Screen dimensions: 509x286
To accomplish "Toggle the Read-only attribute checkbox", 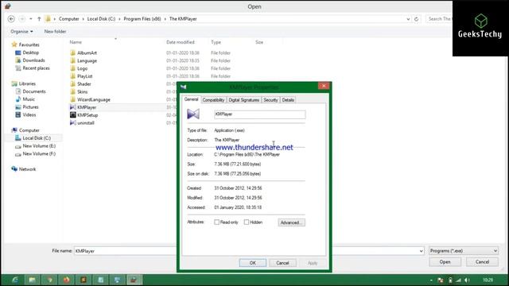I will pyautogui.click(x=216, y=222).
